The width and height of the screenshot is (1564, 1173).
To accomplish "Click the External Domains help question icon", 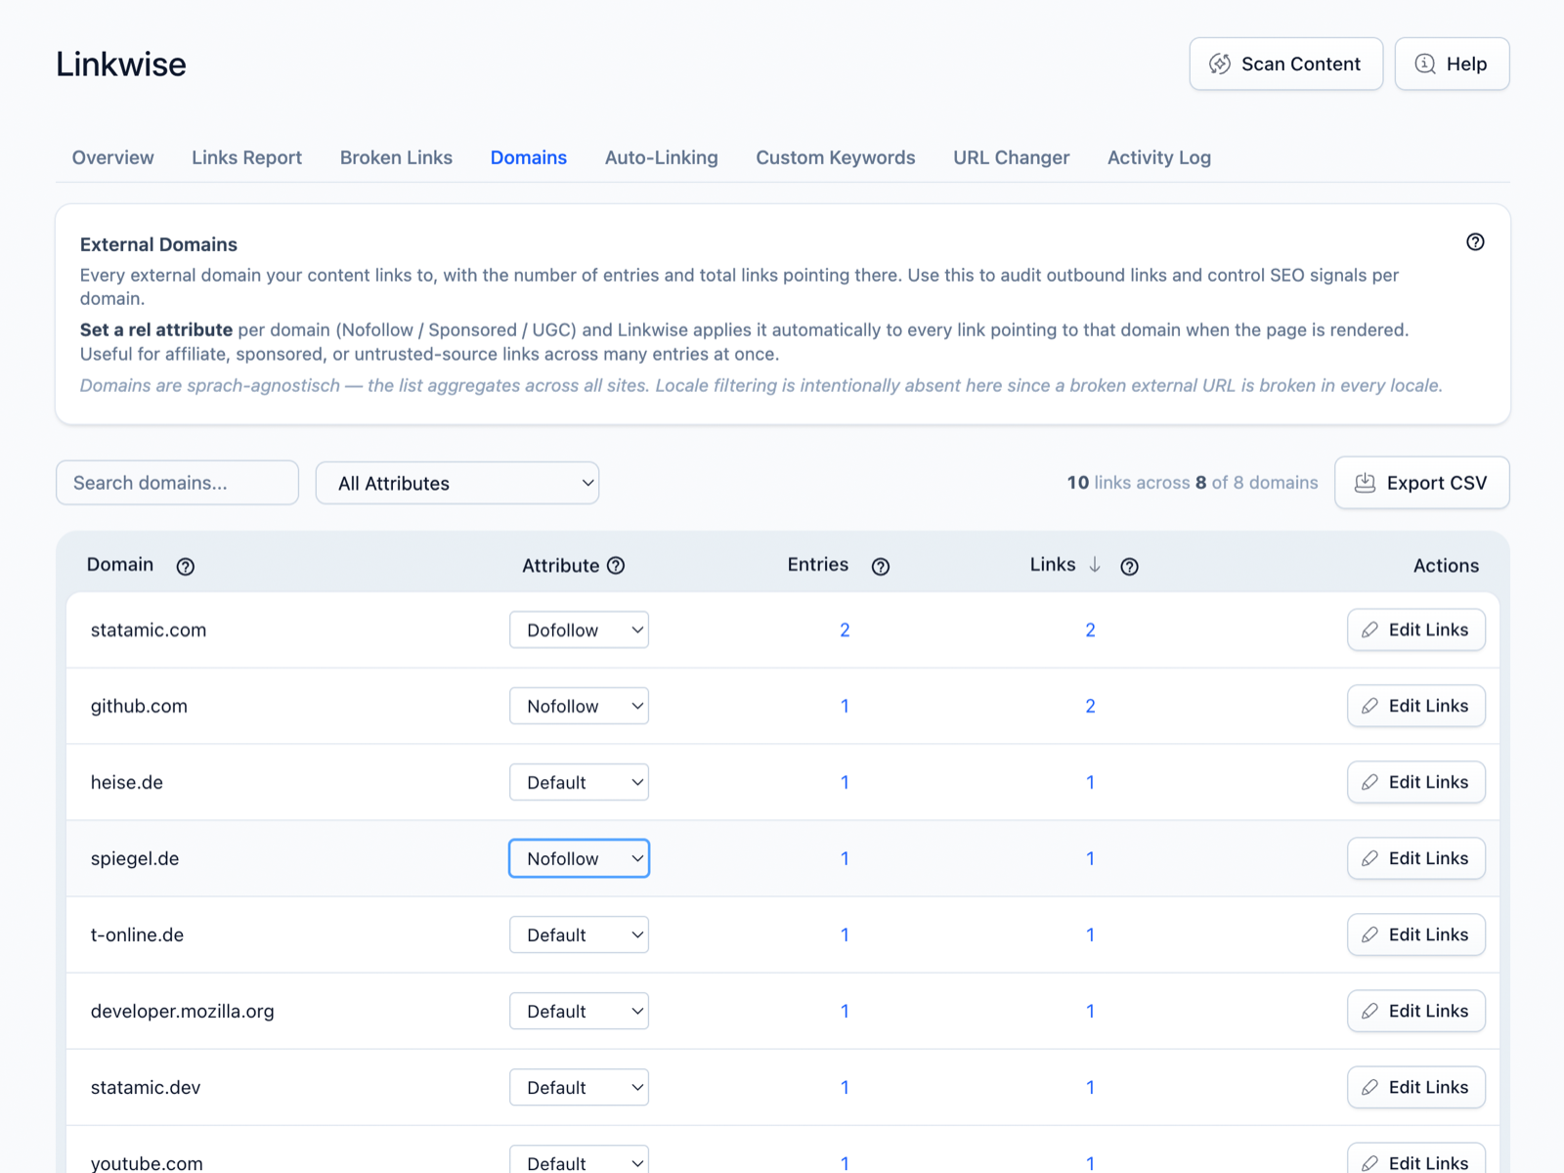I will (1475, 241).
